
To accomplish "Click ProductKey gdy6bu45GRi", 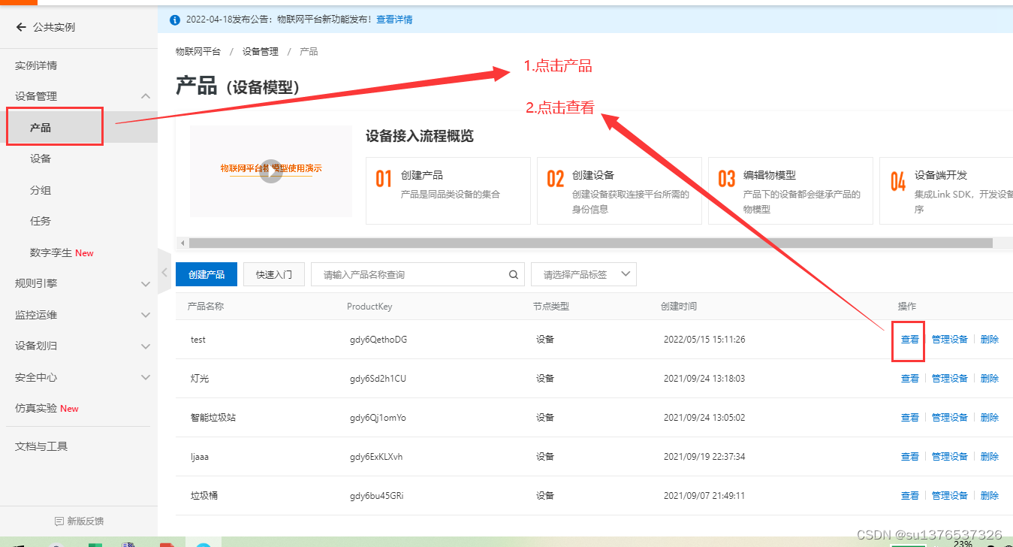I will point(377,496).
